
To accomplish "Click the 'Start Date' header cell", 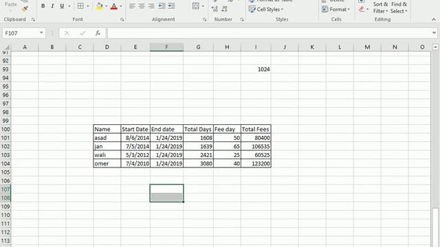I will click(135, 129).
